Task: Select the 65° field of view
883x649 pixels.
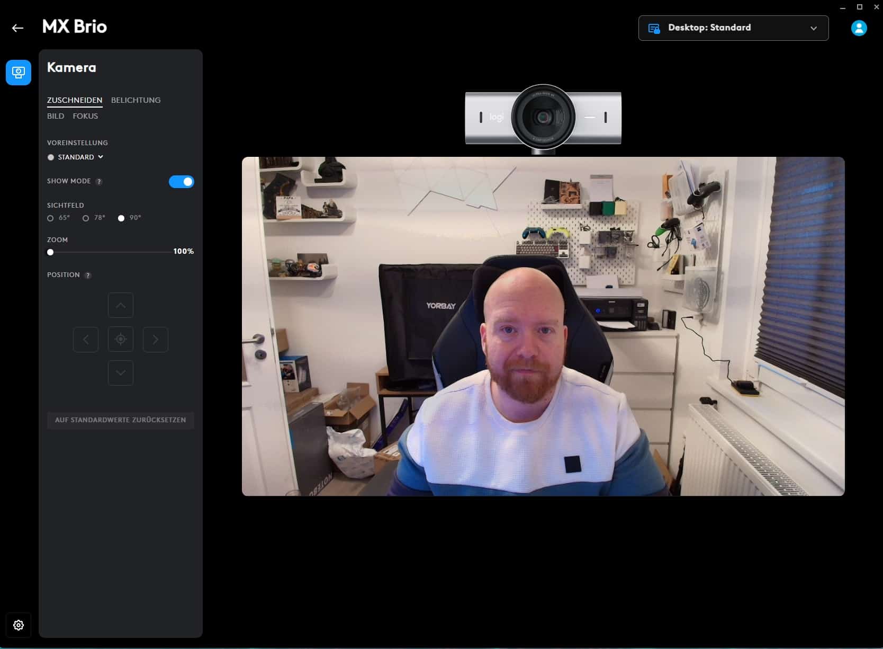Action: click(51, 218)
